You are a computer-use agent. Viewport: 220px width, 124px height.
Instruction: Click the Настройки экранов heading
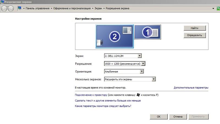tap(88, 19)
